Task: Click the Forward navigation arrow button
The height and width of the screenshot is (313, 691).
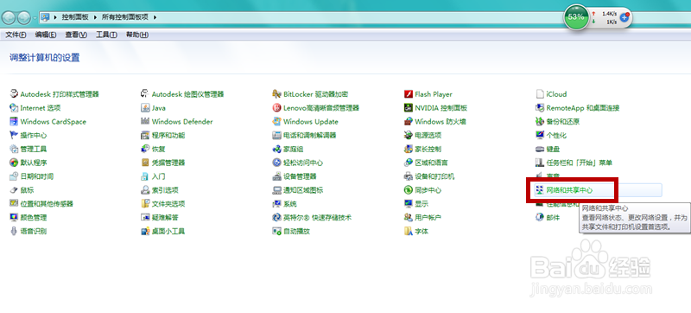Action: pyautogui.click(x=23, y=17)
